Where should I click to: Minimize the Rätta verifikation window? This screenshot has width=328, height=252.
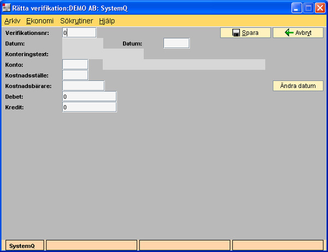(296, 8)
